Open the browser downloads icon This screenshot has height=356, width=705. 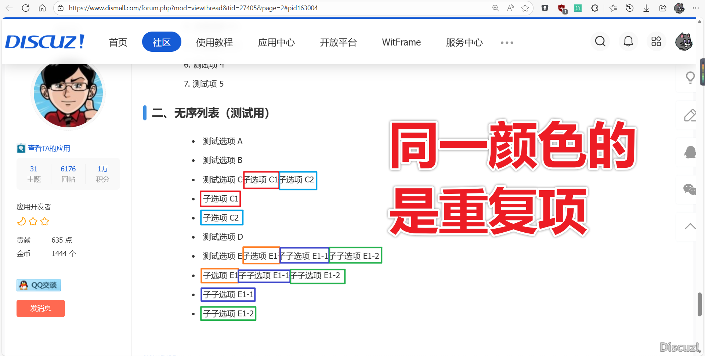646,8
